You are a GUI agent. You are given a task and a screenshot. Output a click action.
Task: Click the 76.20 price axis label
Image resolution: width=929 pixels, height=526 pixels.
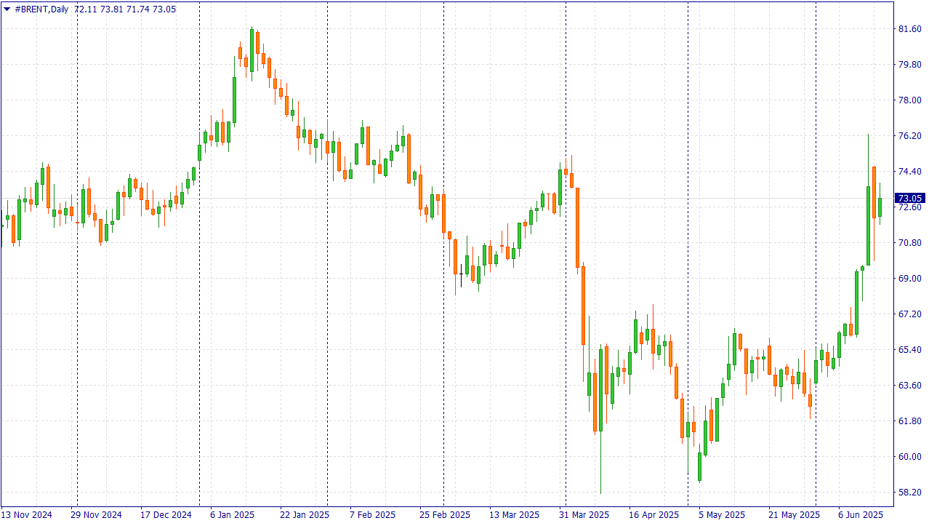point(910,136)
